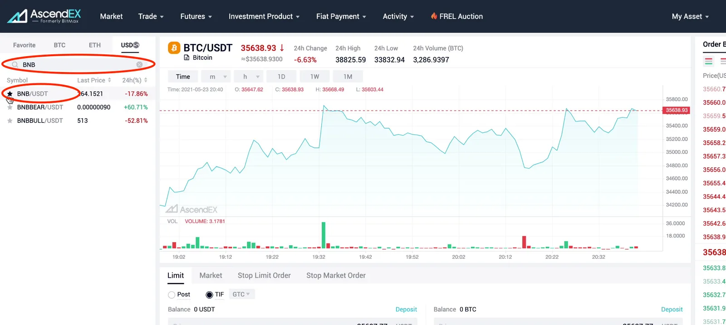Select the BNBBULL/USDT pair row
726x325 pixels.
[x=77, y=121]
